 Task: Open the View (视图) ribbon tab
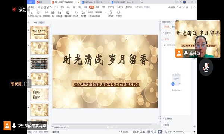(103, 7)
